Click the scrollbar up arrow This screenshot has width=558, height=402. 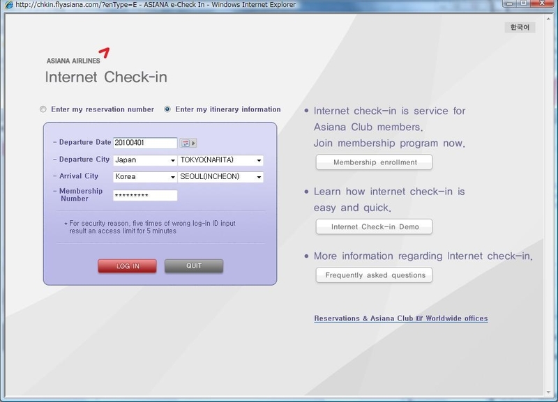548,19
